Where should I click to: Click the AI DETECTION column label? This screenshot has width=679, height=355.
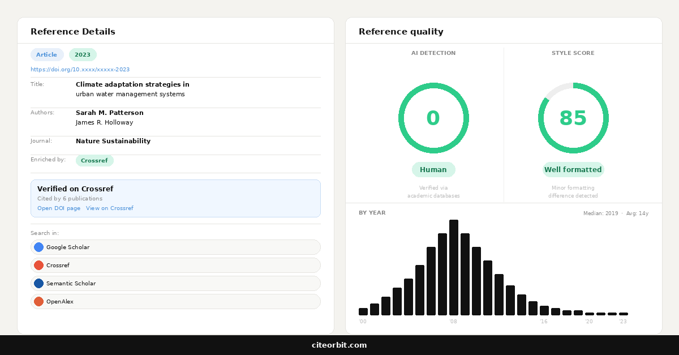[x=433, y=53]
